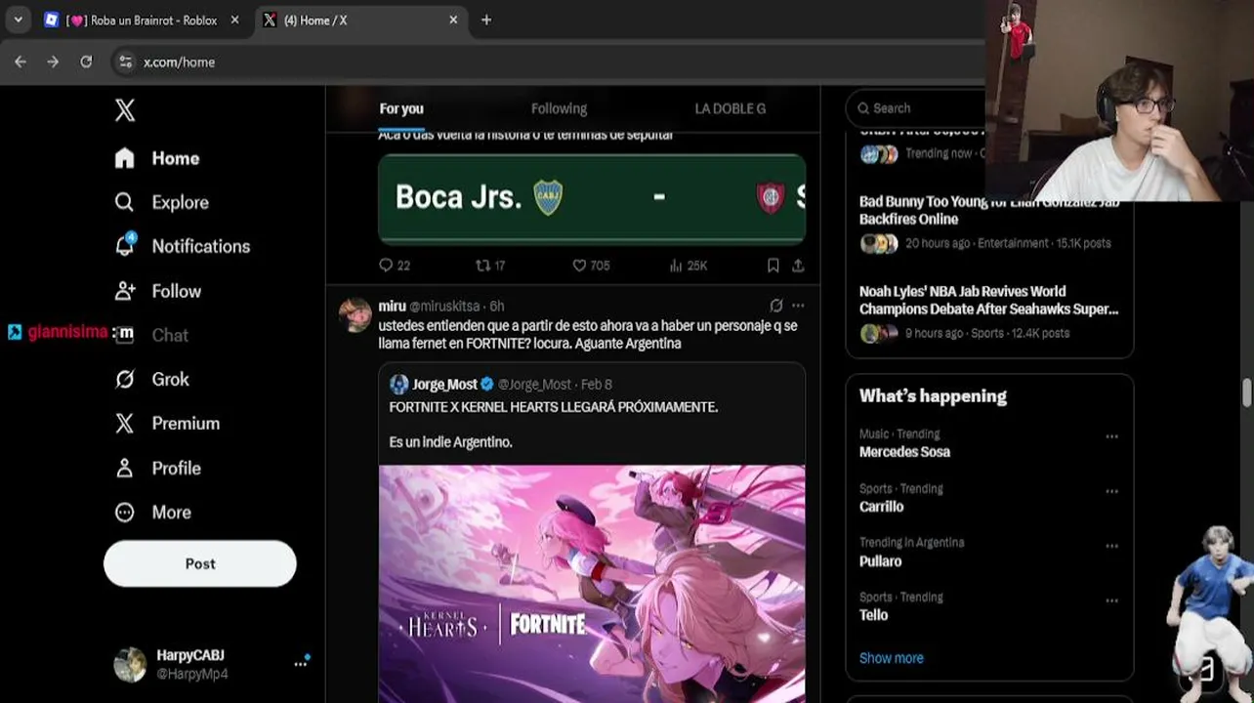
Task: Open the Bad Bunny Too Young news story
Action: (988, 210)
